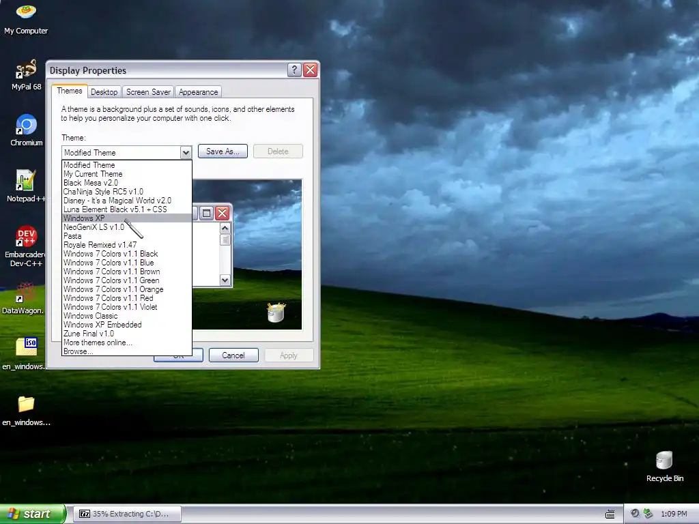Screen dimensions: 699x524
Task: Switch to the Themes tab
Action: (70, 91)
